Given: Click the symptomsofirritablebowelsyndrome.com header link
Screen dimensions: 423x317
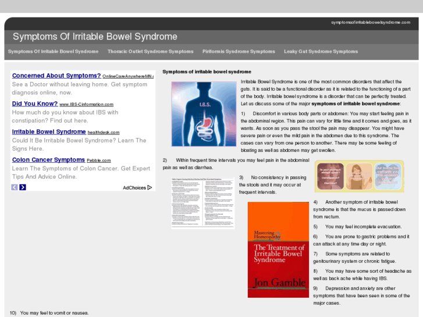Looking at the screenshot, I should (x=371, y=22).
